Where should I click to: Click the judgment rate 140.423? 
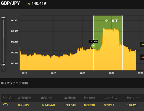[x=132, y=105]
